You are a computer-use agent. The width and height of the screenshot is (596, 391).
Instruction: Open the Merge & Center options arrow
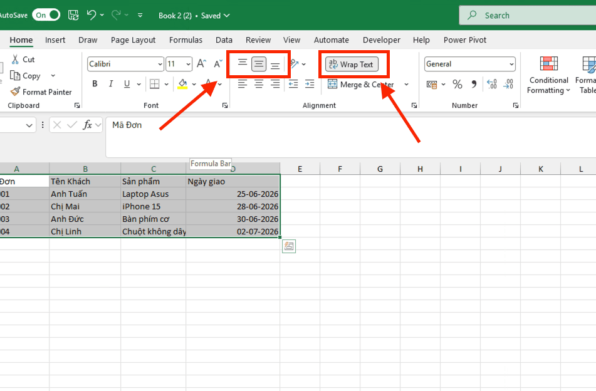tap(406, 85)
